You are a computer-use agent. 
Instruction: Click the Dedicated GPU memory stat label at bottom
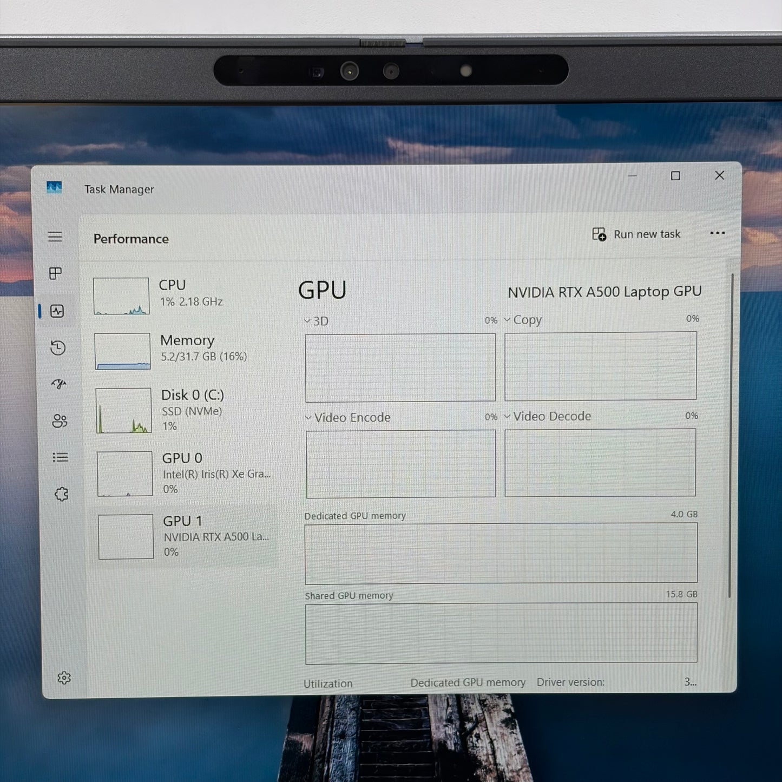(x=468, y=683)
